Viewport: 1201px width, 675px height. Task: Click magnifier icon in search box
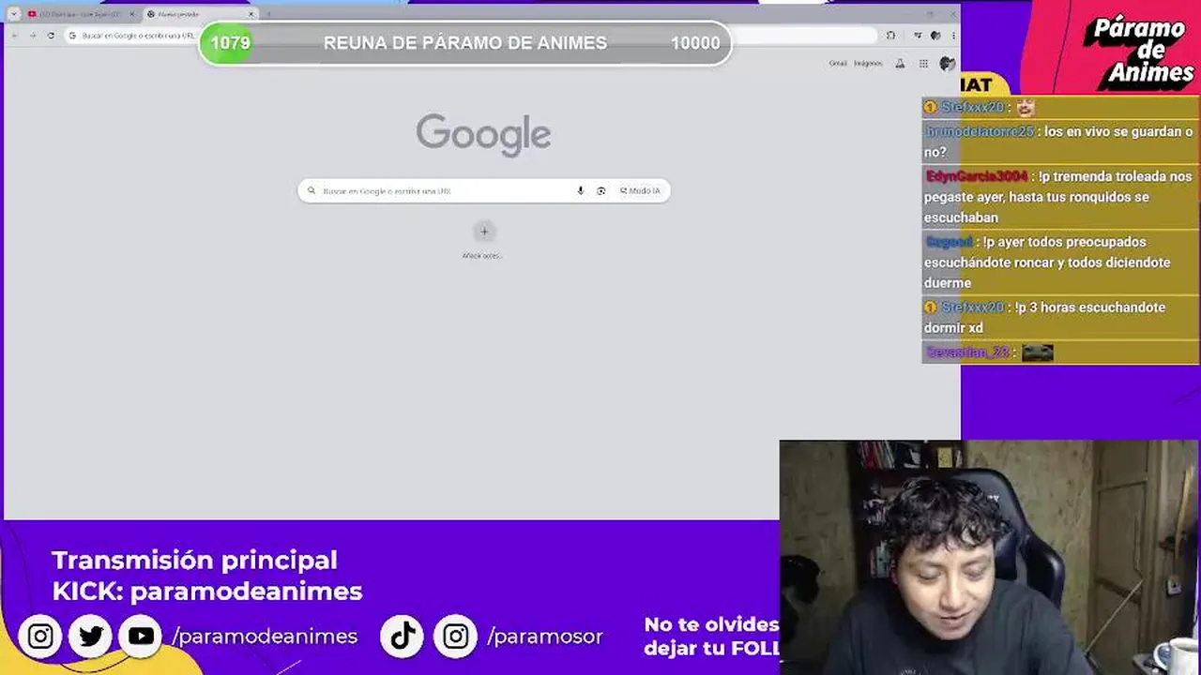[312, 190]
